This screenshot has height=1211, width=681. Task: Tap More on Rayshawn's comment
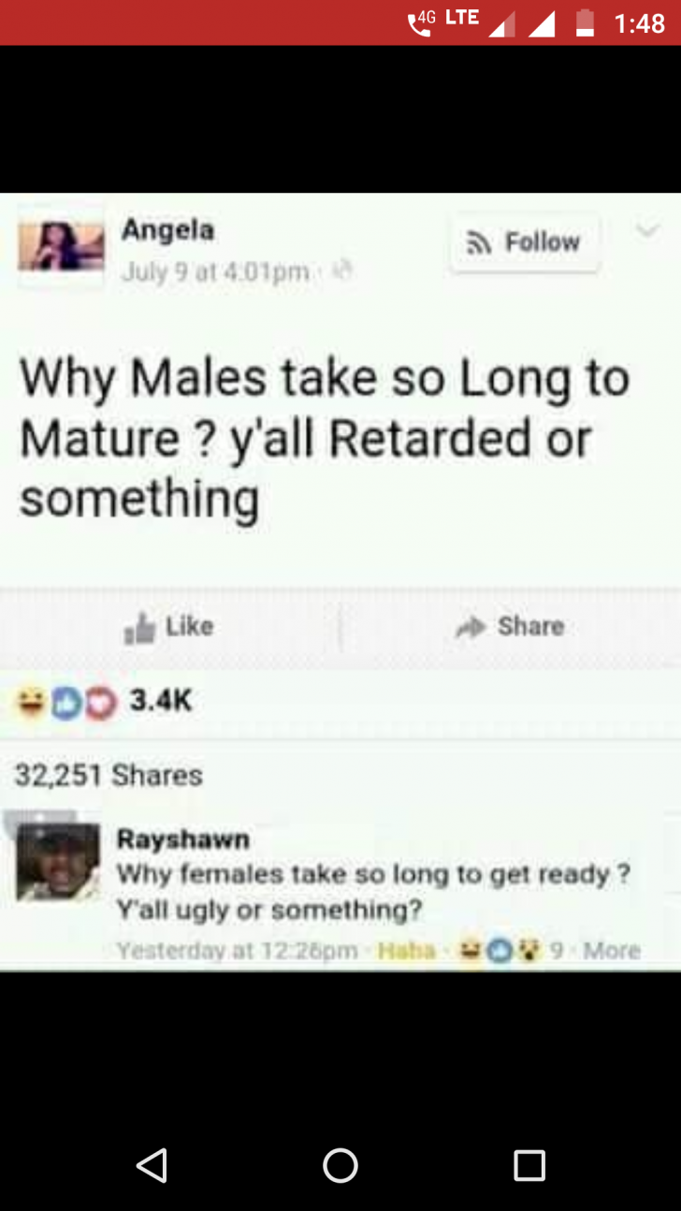pyautogui.click(x=612, y=951)
